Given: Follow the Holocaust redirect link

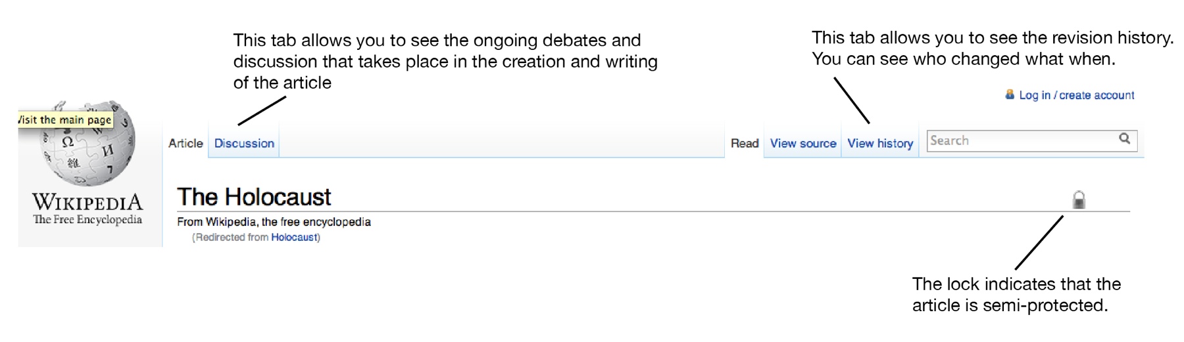Looking at the screenshot, I should [x=294, y=237].
